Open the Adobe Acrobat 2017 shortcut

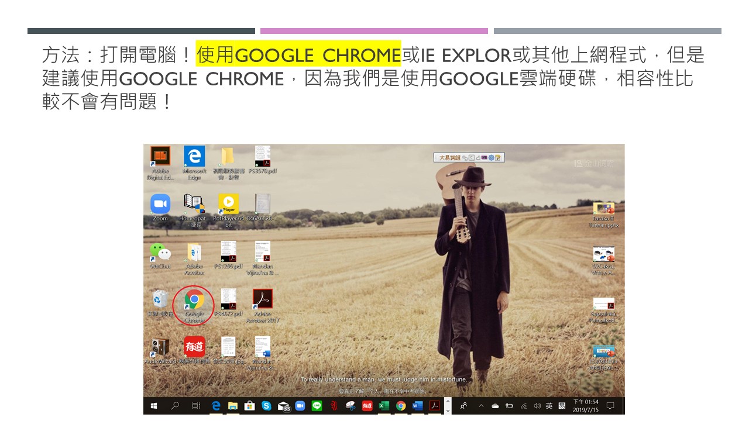(263, 305)
